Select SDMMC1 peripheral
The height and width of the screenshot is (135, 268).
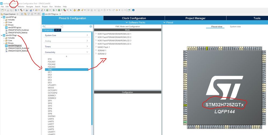[52, 95]
